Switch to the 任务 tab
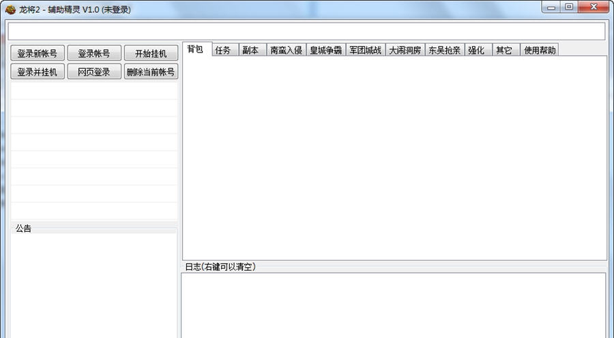This screenshot has width=614, height=338. click(225, 50)
